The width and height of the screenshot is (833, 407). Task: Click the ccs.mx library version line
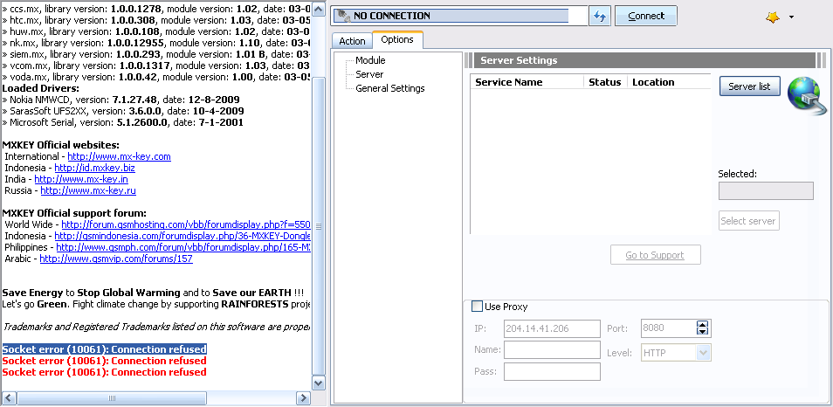click(156, 9)
